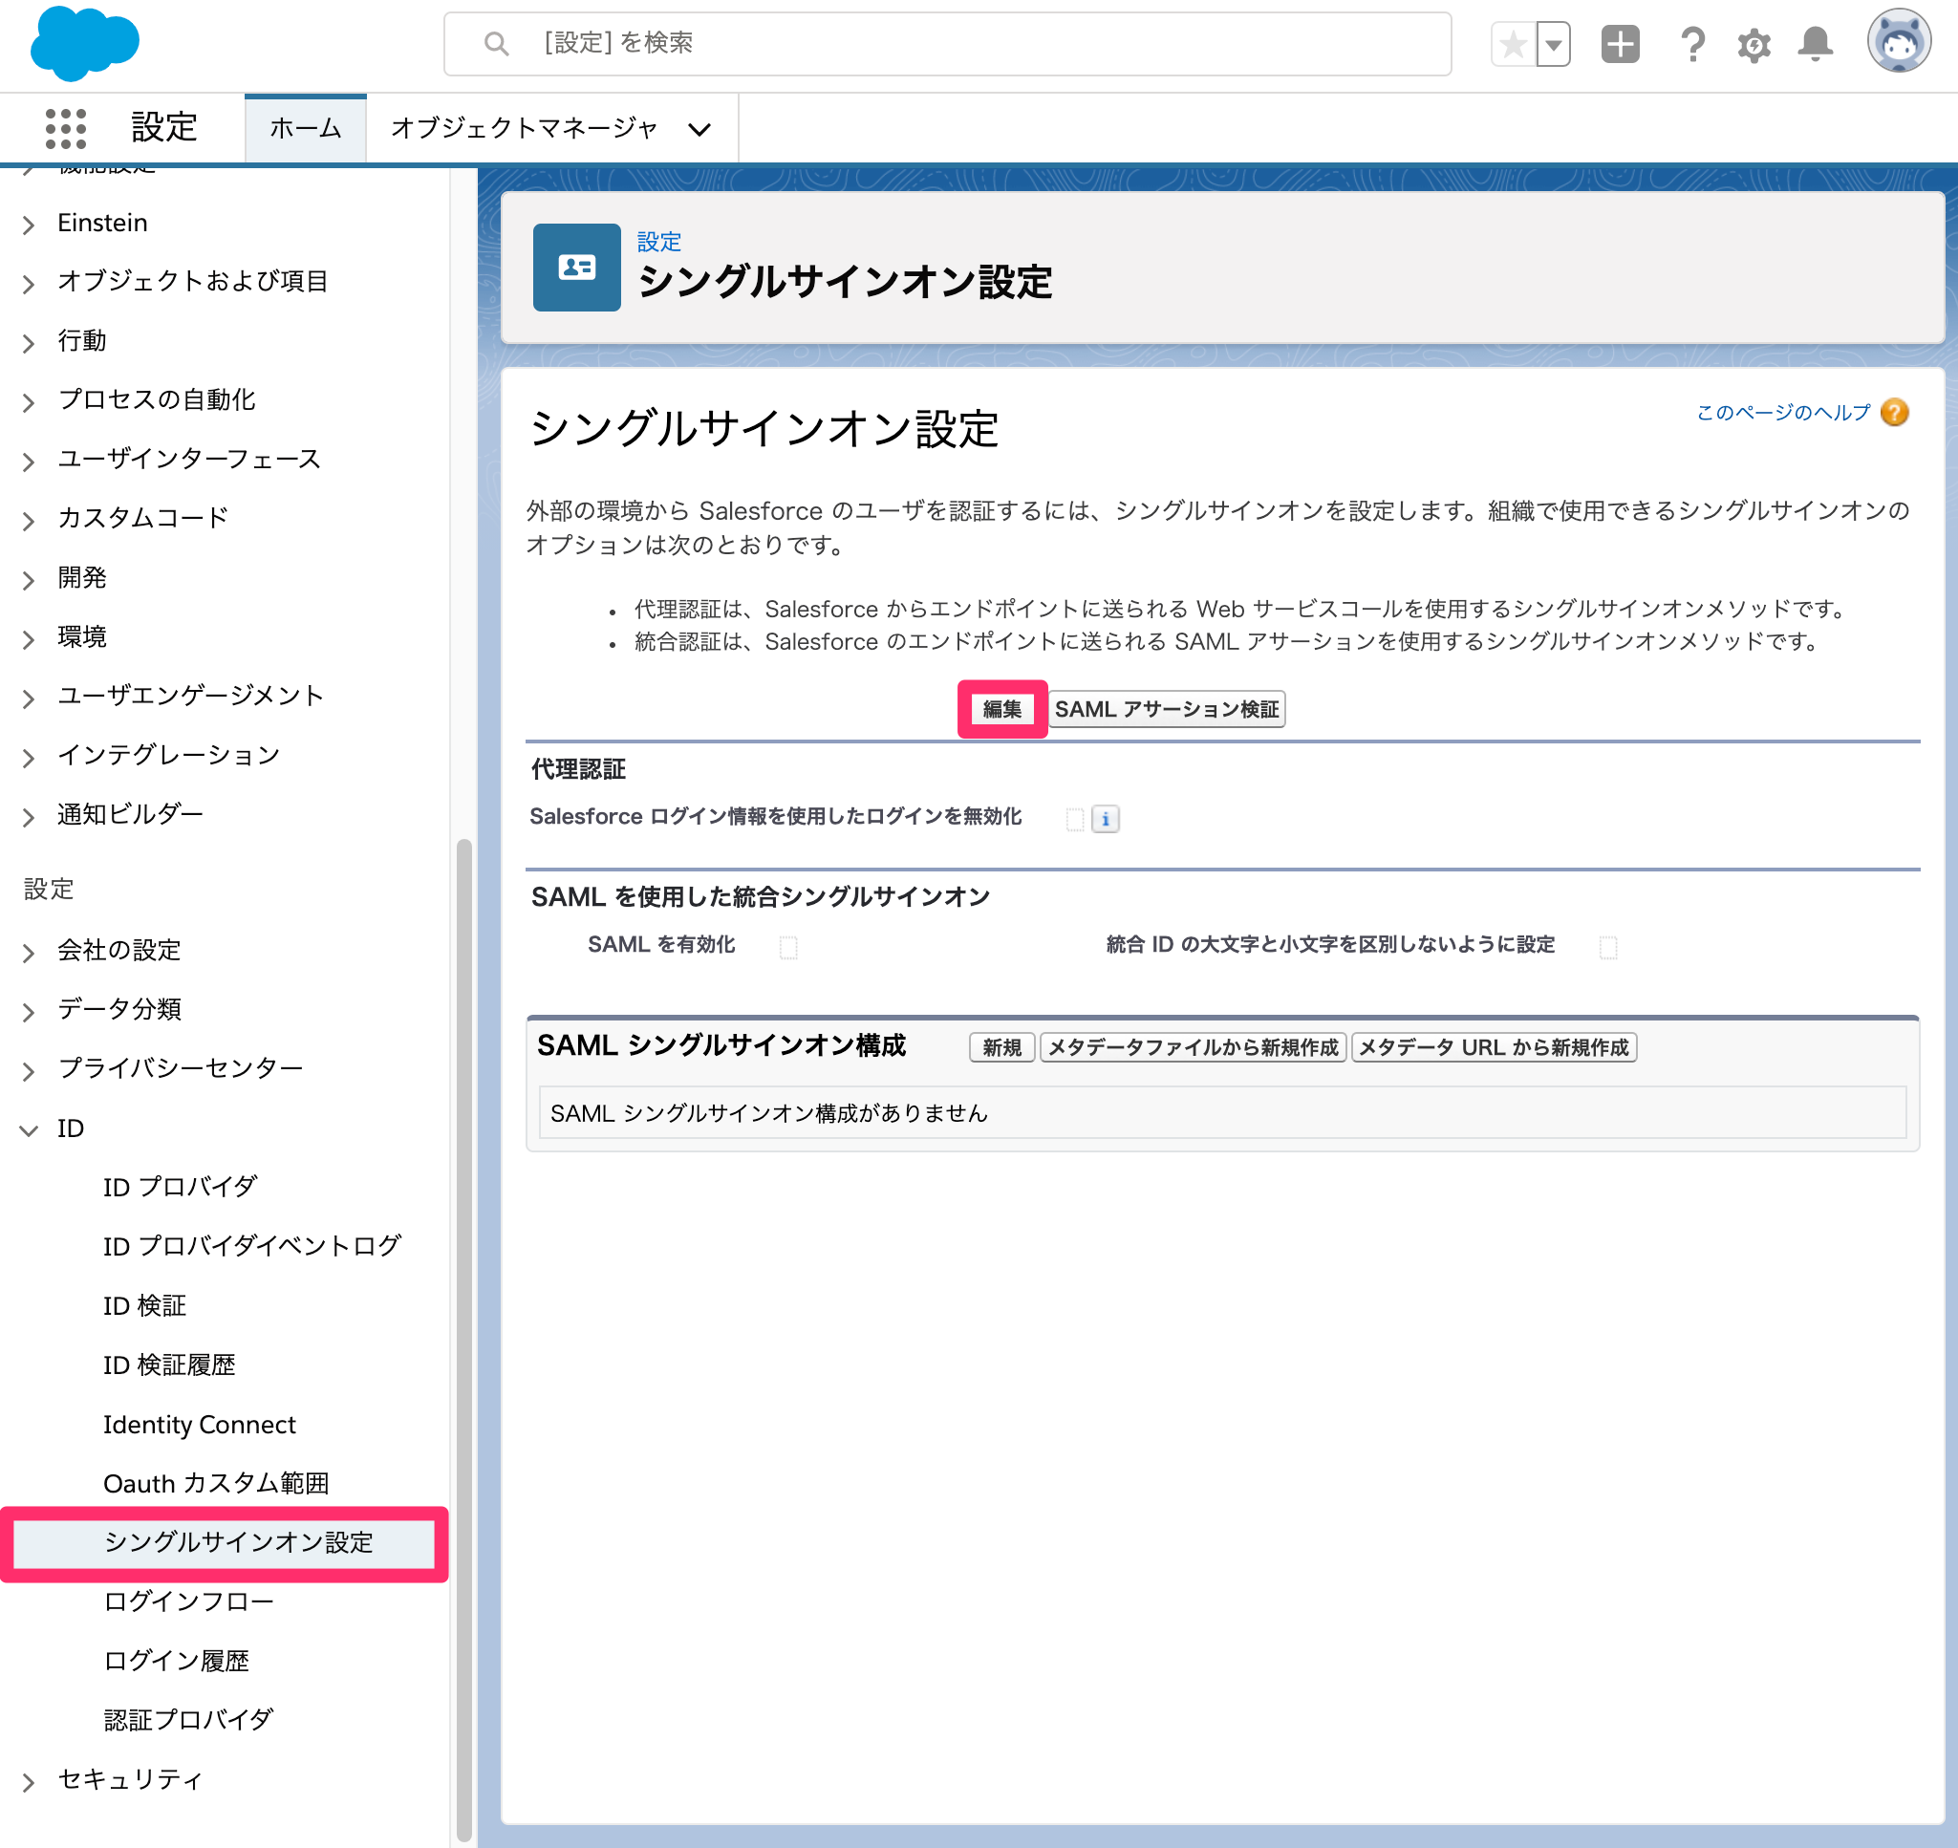Expand セキュリティ section
This screenshot has width=1958, height=1848.
(29, 1781)
